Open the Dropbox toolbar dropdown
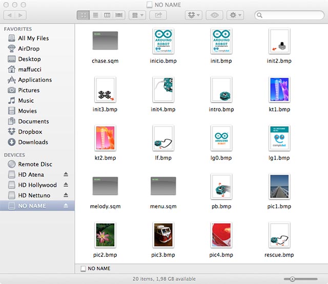The height and width of the screenshot is (284, 328). point(192,15)
